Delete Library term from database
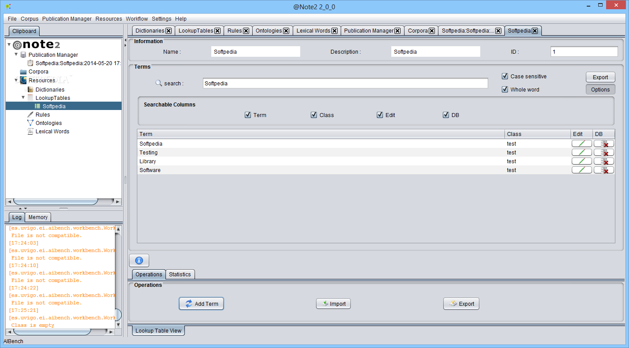 [x=604, y=161]
